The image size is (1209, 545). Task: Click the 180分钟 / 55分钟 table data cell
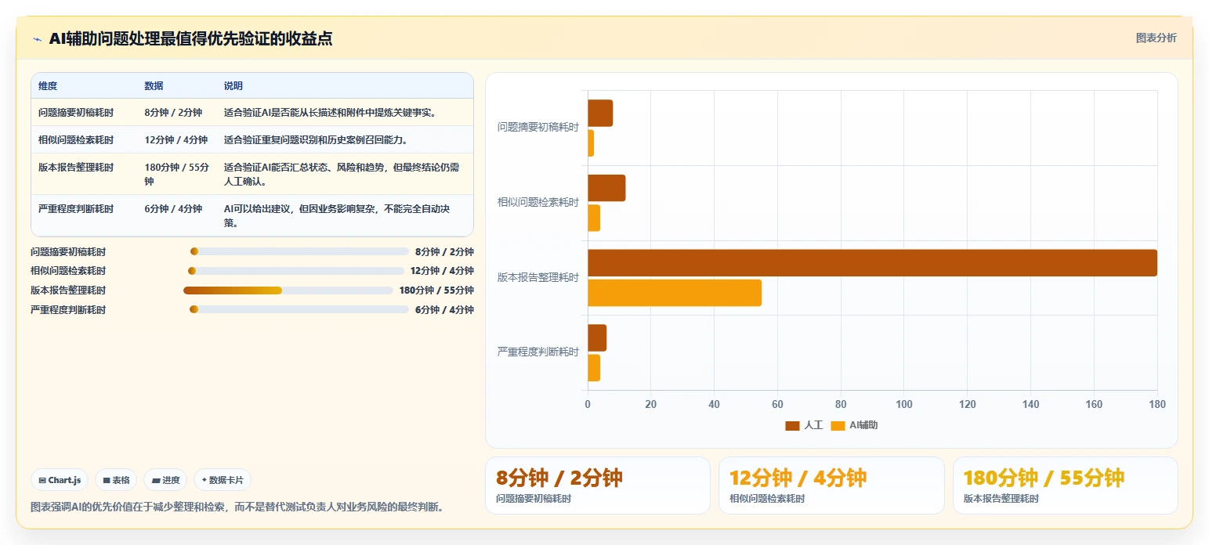click(176, 174)
